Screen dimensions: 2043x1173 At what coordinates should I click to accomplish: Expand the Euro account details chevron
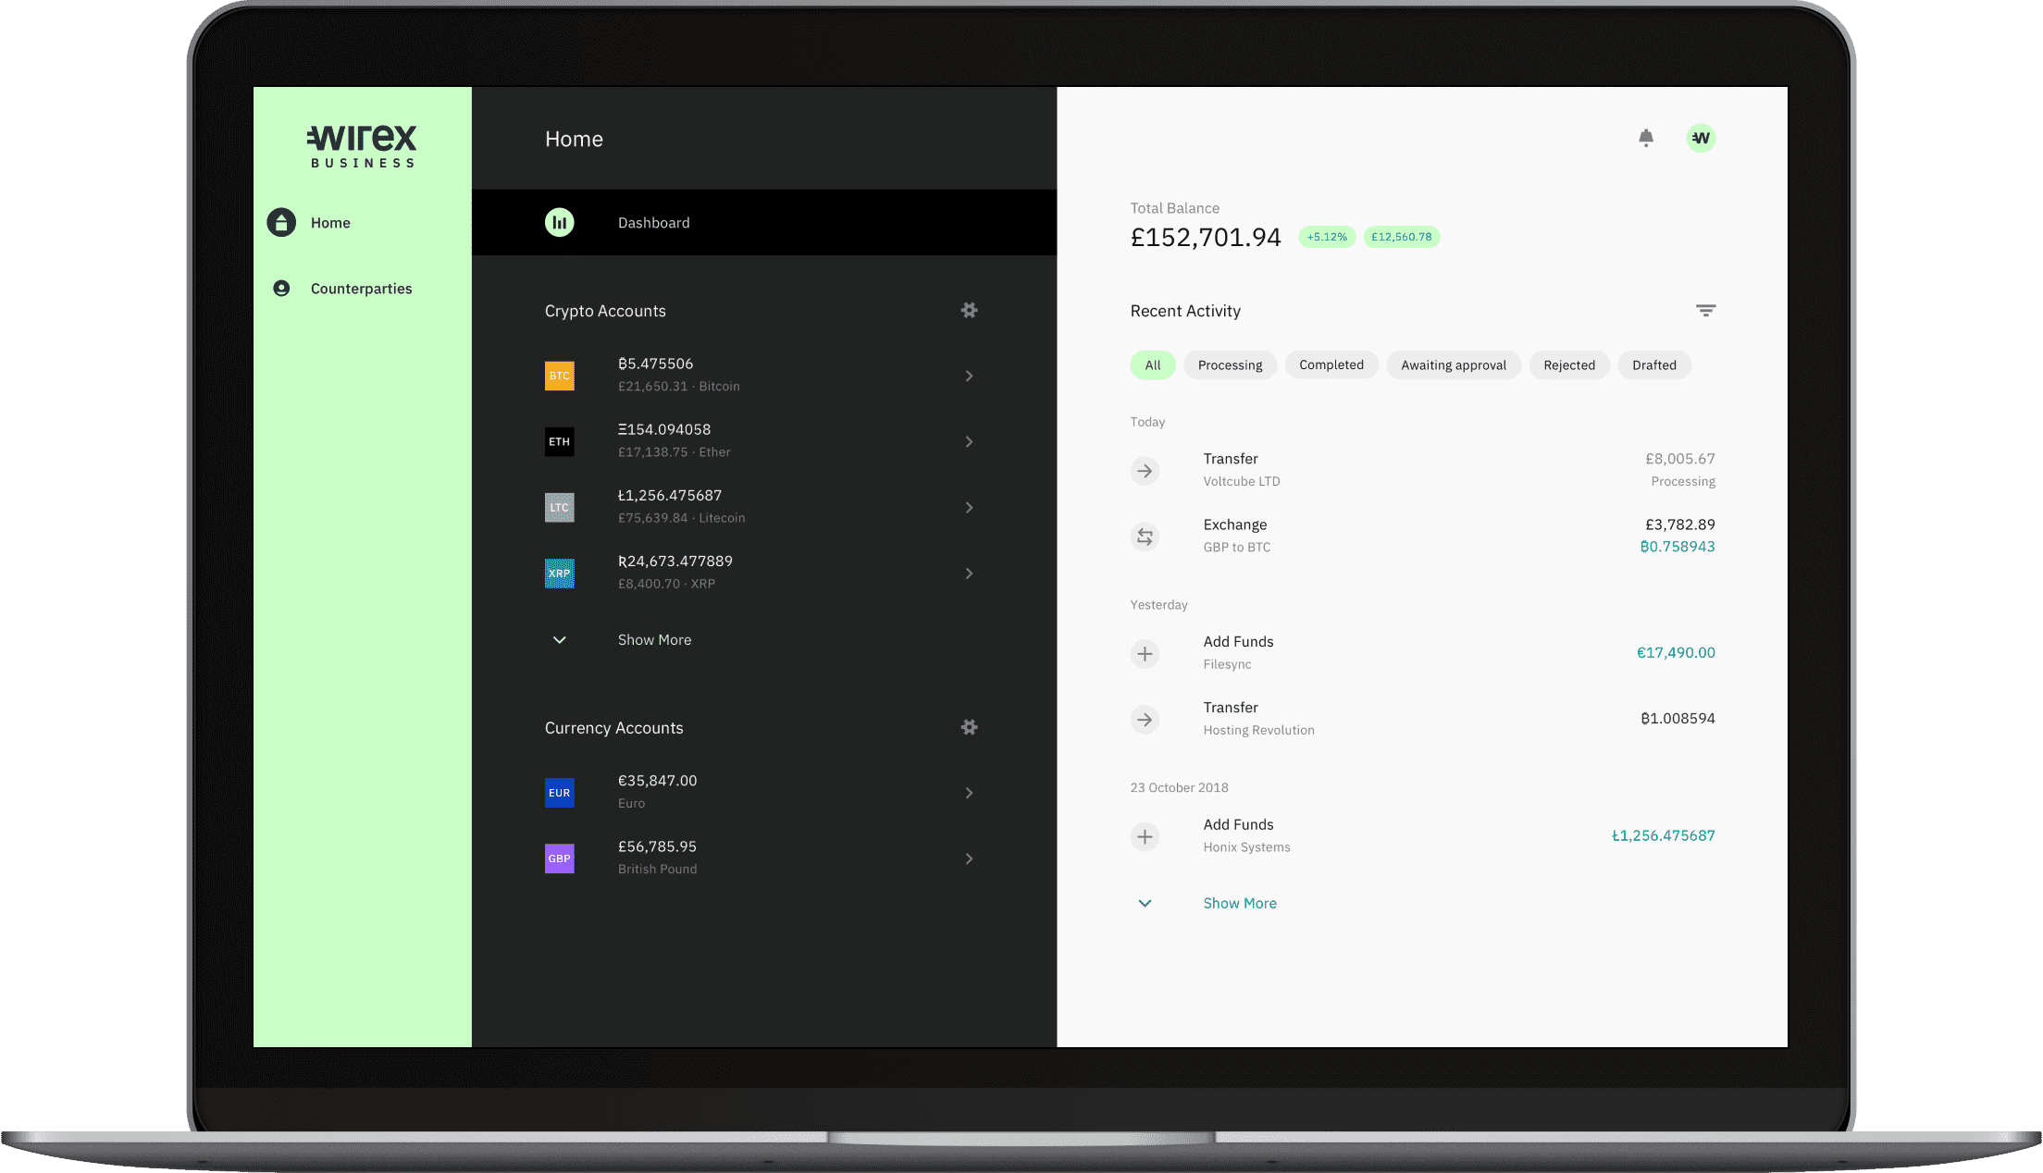(969, 792)
